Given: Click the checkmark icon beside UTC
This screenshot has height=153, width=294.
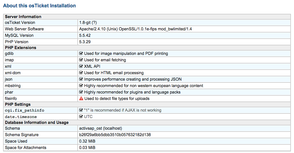Looking at the screenshot, I should coord(81,117).
